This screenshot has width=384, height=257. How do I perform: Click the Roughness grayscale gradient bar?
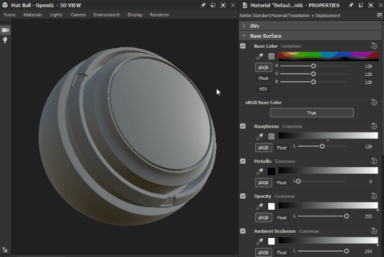pos(328,136)
